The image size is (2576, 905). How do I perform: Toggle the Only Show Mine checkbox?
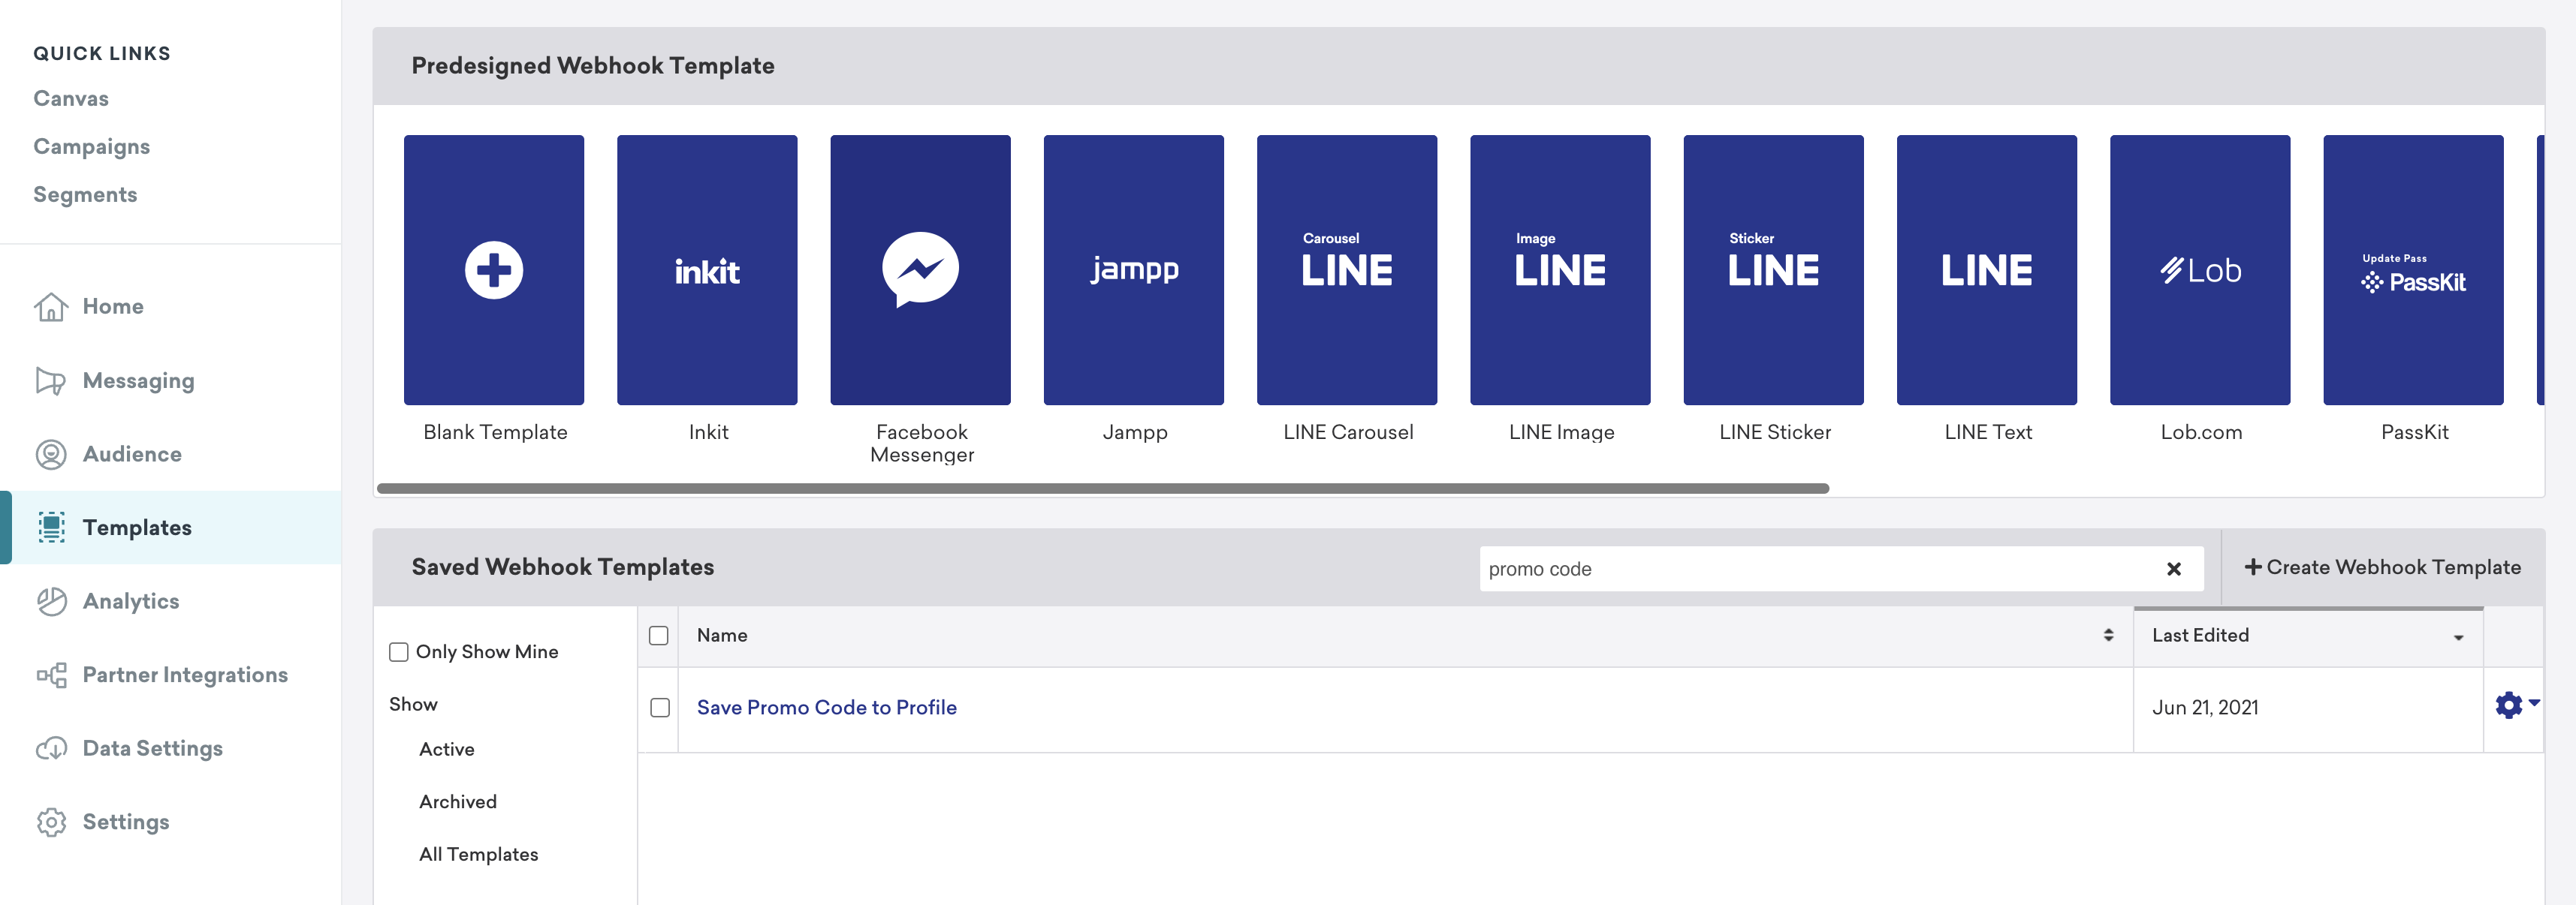tap(397, 651)
